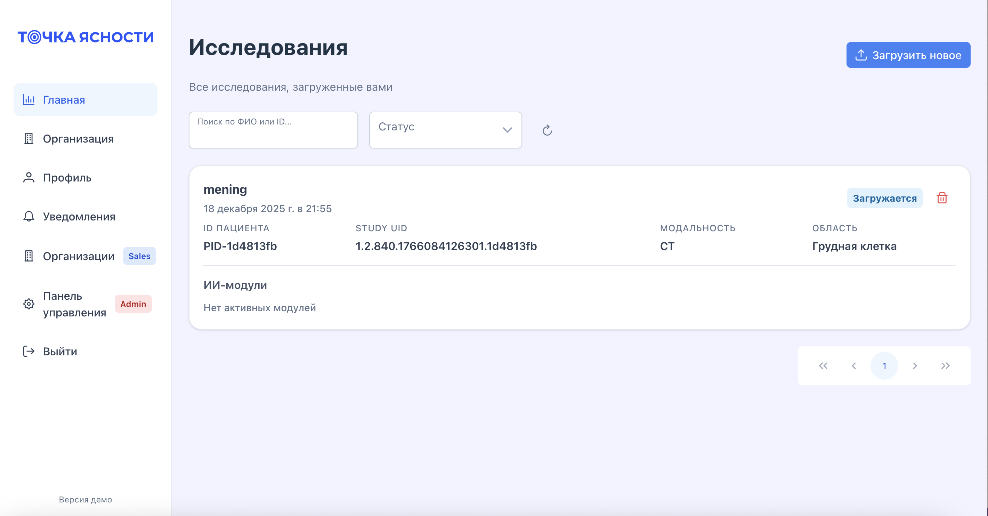
Task: Open the Главная bar chart icon
Action: click(x=29, y=100)
